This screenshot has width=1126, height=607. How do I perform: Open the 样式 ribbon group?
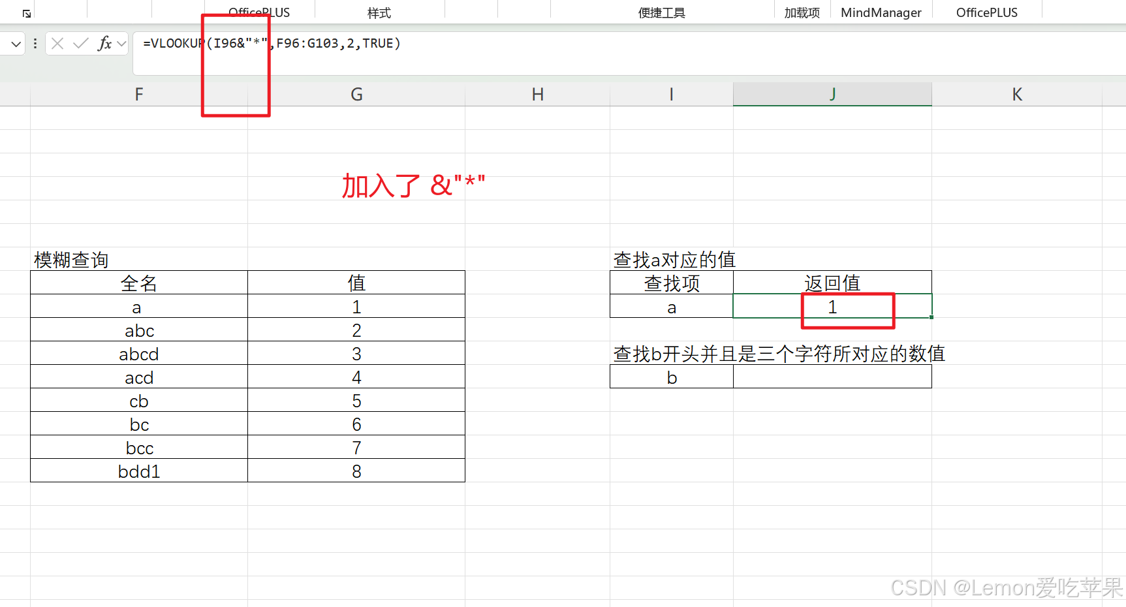tap(379, 13)
